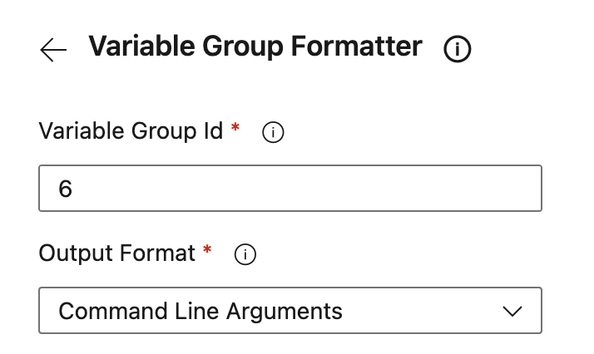Click red asterisk next to Variable Group Id
The image size is (594, 354).
235,129
